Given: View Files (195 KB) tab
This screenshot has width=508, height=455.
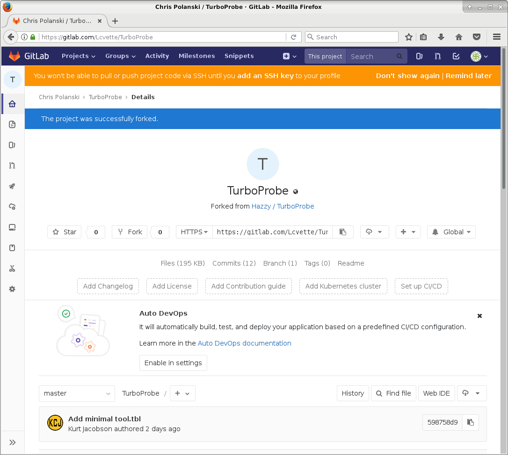Looking at the screenshot, I should (183, 263).
